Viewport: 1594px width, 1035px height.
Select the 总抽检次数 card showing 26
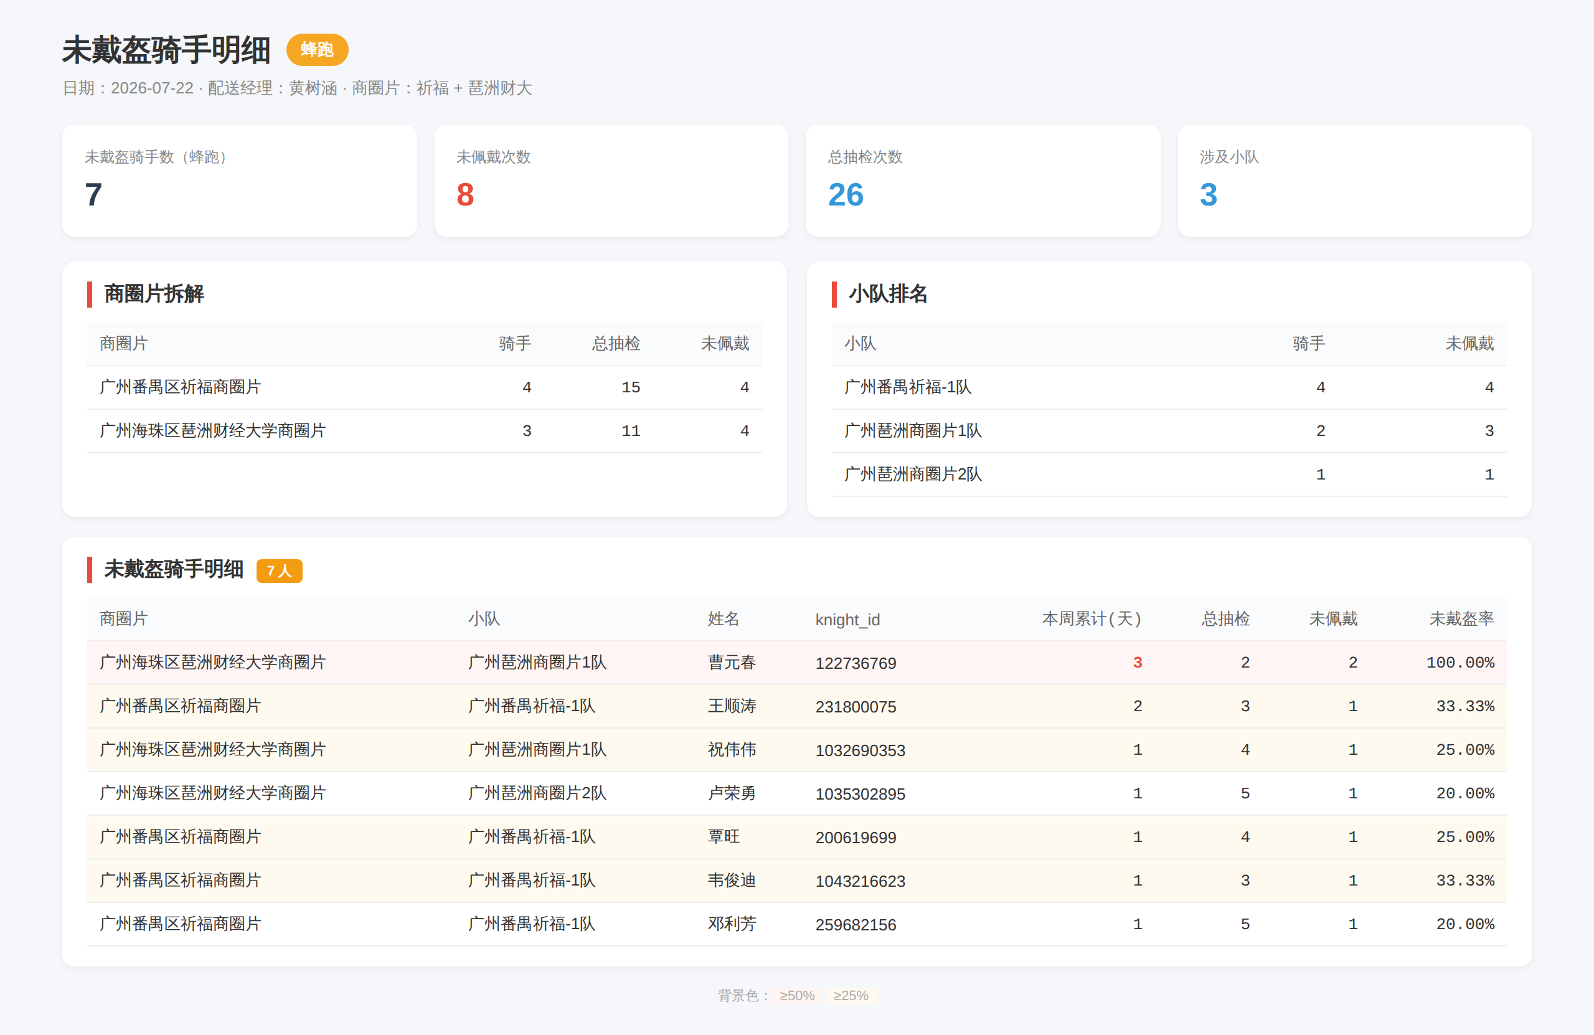[983, 180]
